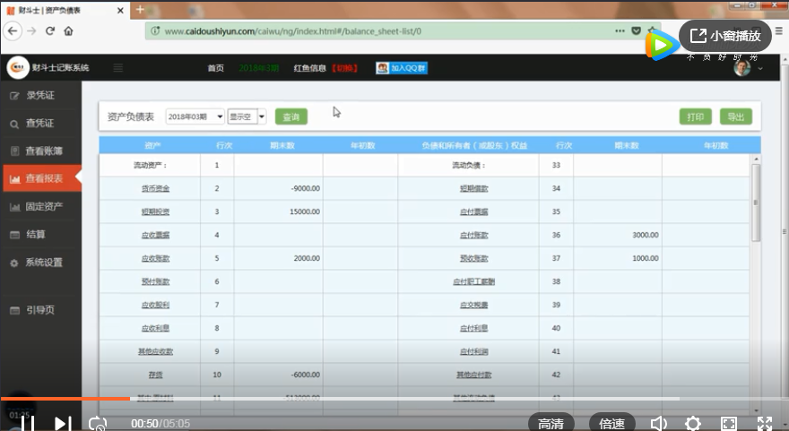Viewport: 789px width, 431px height.
Task: Open page actions three-dot menu
Action: [620, 31]
